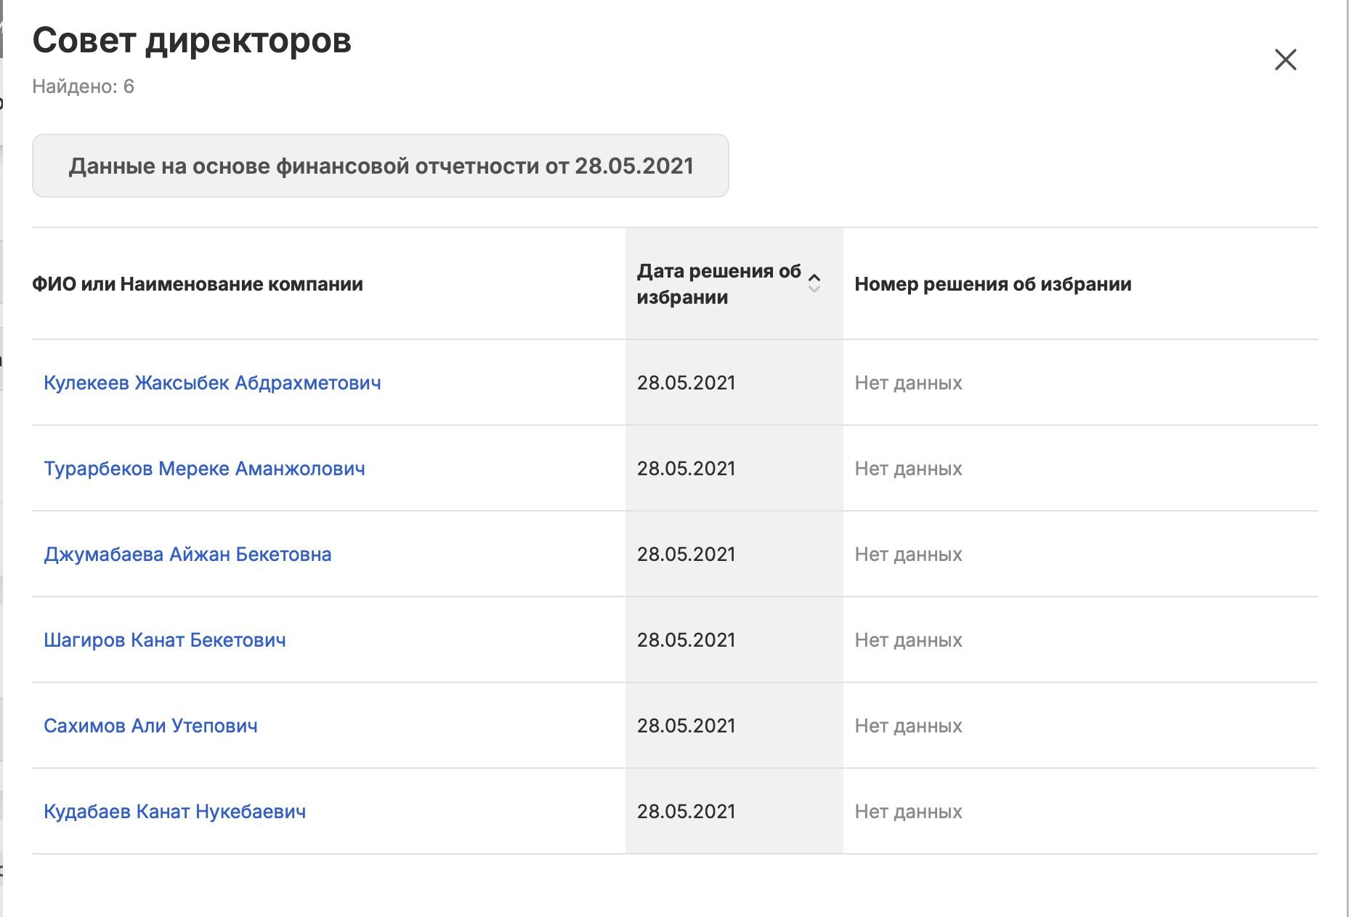The height and width of the screenshot is (917, 1349).
Task: Click Нет данных in Шагиров row
Action: coord(908,640)
